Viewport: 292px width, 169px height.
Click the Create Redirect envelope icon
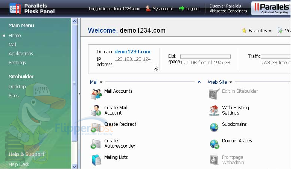coord(96,127)
